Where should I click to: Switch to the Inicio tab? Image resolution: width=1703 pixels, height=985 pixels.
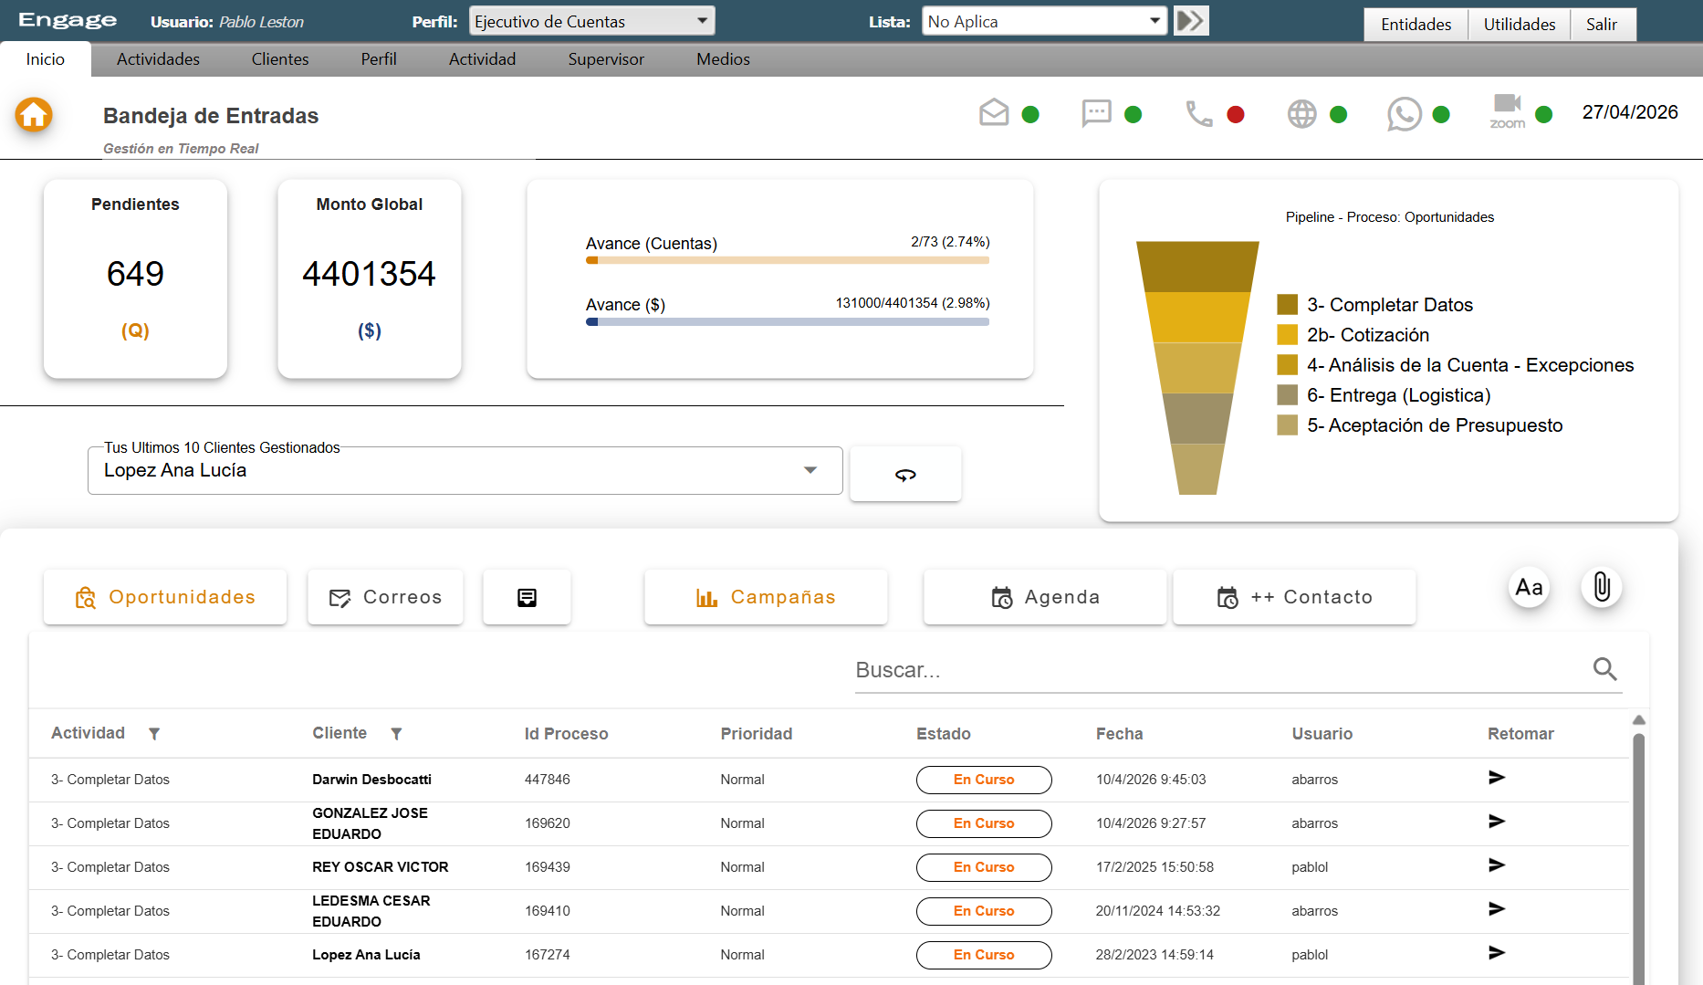46,59
